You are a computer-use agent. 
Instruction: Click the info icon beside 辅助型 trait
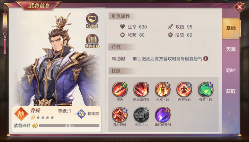(206, 58)
